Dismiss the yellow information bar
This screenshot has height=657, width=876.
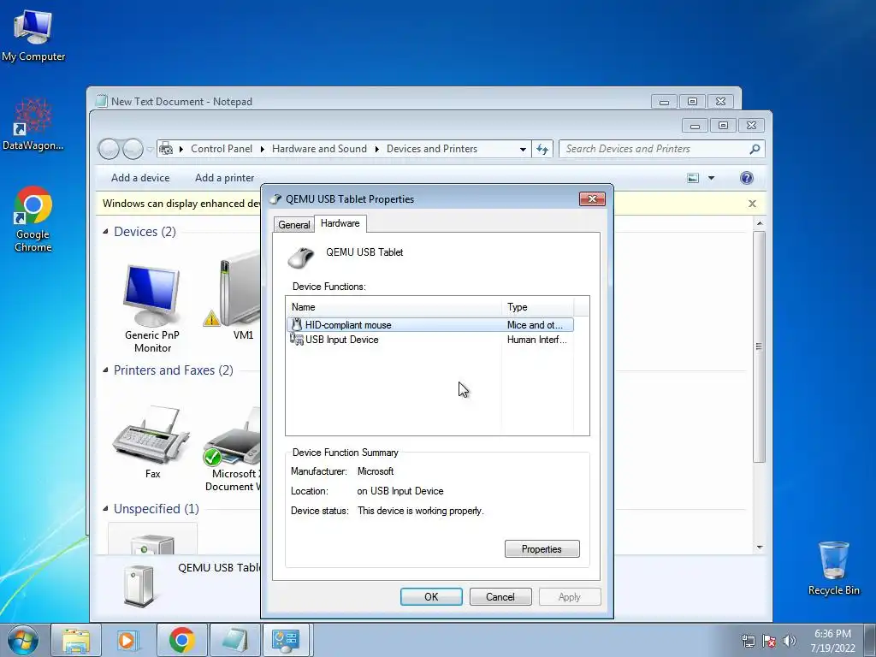752,204
